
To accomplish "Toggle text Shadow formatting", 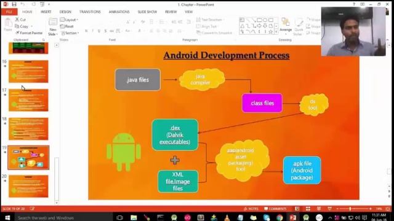I will point(105,31).
